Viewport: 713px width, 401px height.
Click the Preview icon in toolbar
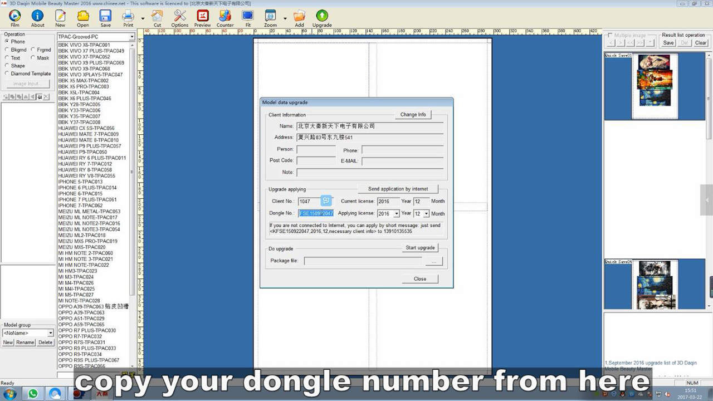(x=202, y=18)
